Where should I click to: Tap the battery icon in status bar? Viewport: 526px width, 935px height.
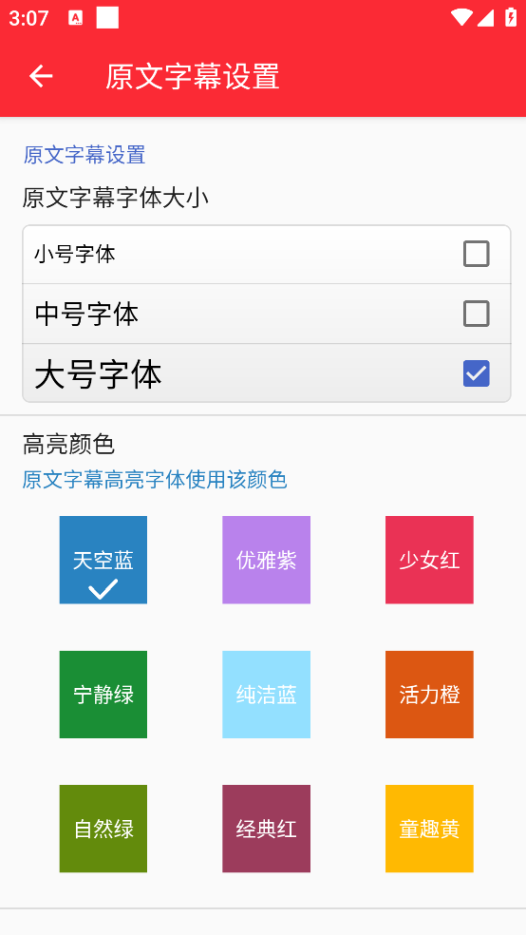point(511,17)
